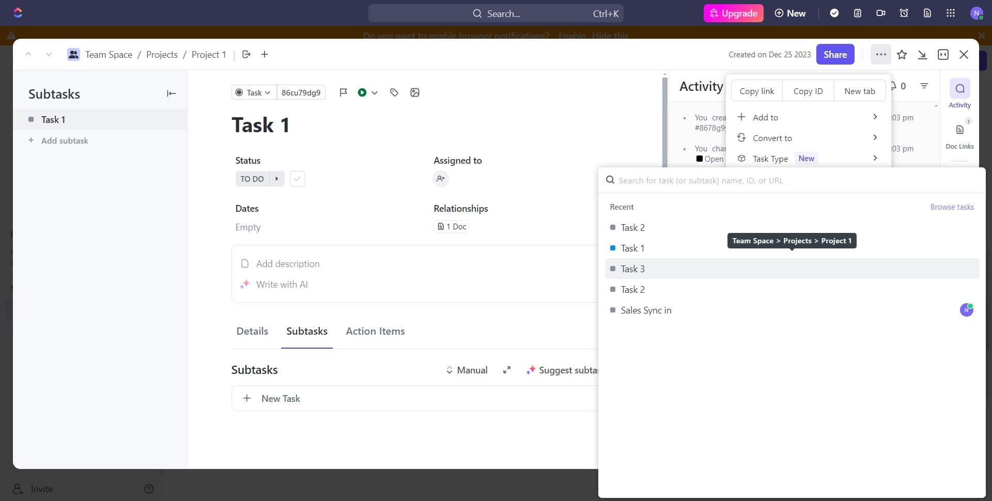Click Team Space in breadcrumb

click(109, 54)
